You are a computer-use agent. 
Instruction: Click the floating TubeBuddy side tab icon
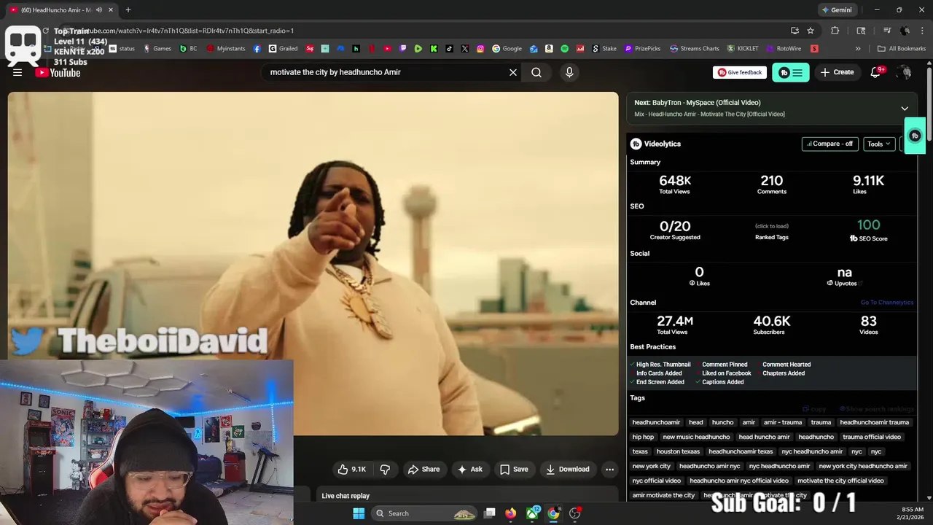[916, 136]
